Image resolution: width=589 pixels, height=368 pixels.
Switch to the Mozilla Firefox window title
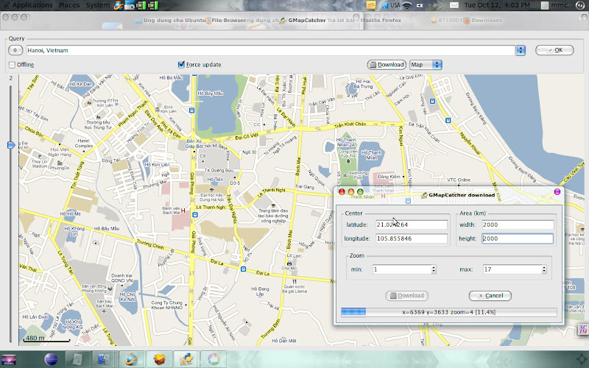click(381, 21)
